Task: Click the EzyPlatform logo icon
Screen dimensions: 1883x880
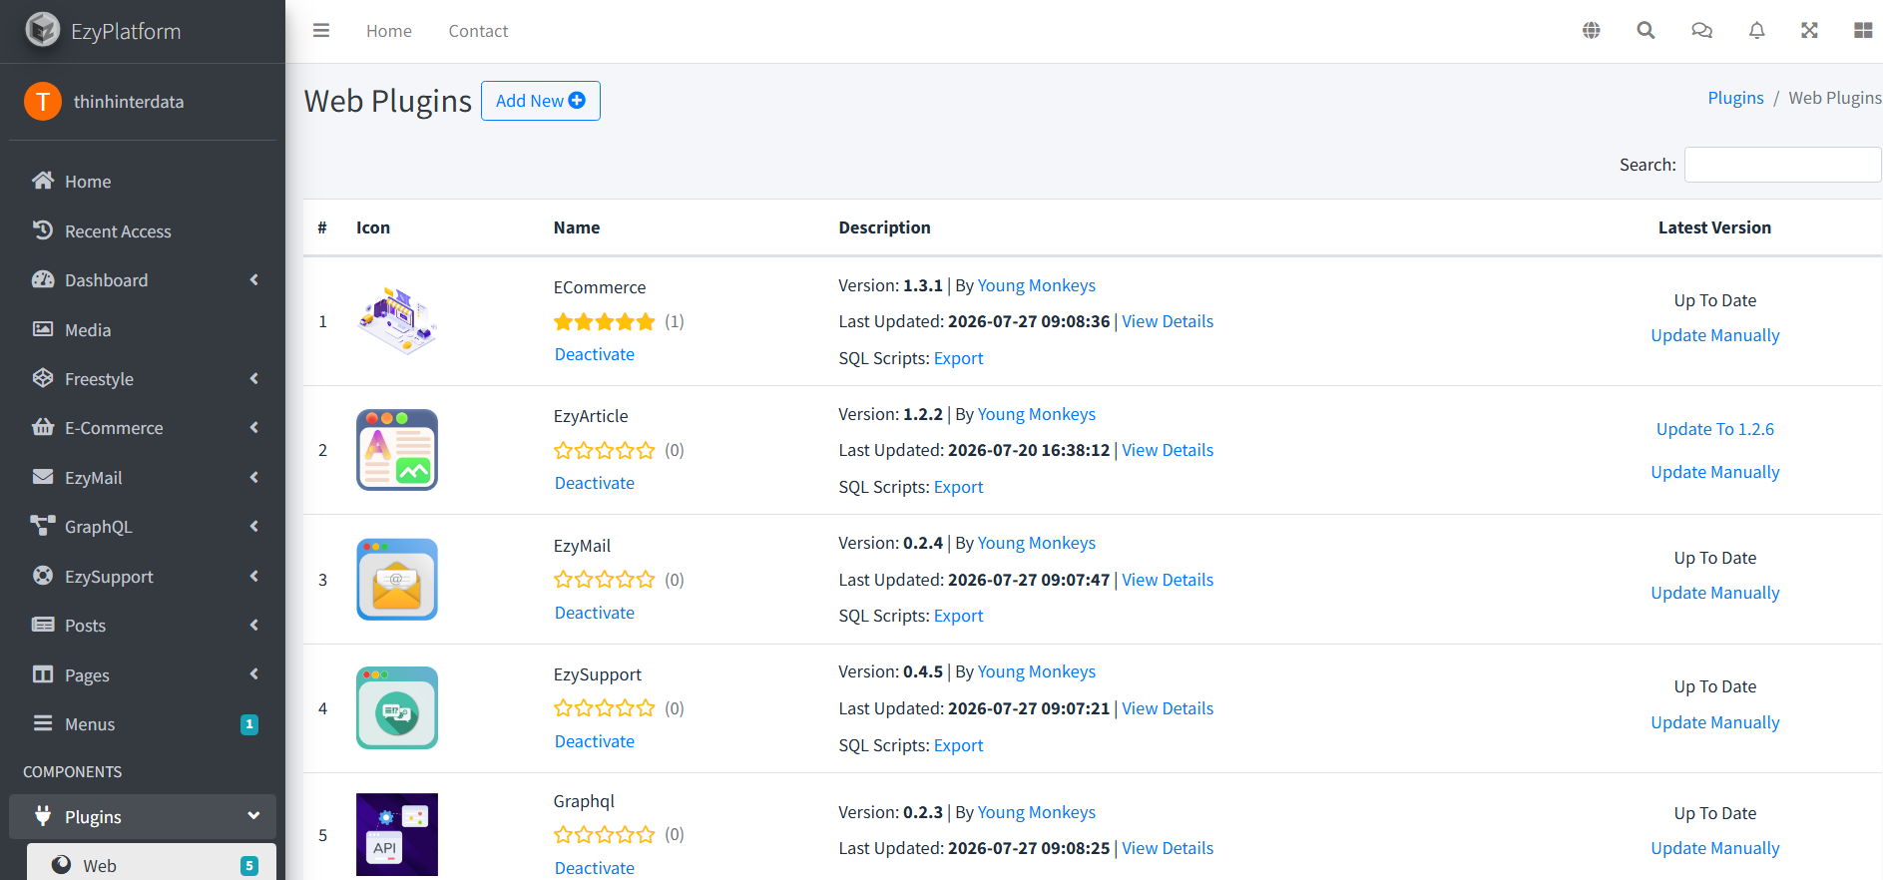Action: (43, 30)
